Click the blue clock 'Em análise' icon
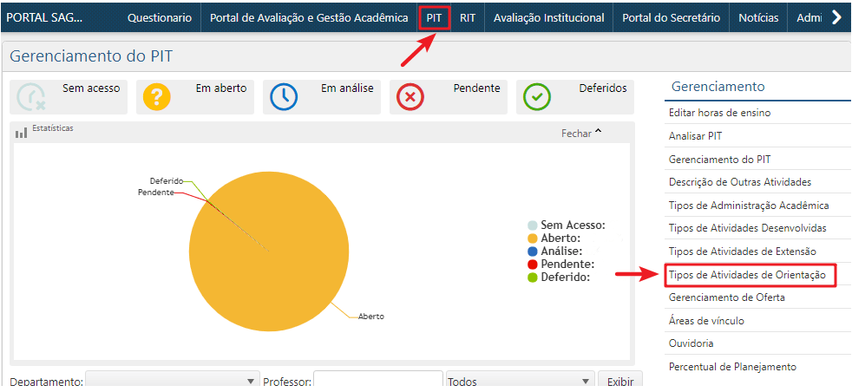 pos(283,97)
